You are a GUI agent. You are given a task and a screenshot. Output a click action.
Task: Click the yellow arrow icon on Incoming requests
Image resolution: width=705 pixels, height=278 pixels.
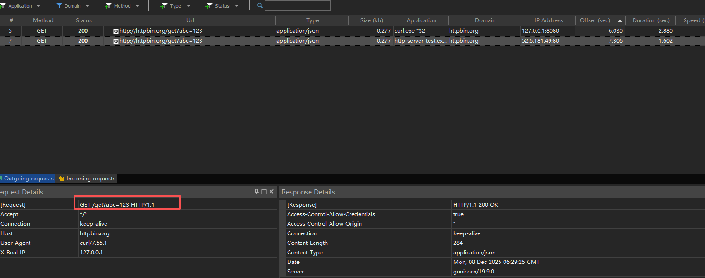(x=61, y=179)
